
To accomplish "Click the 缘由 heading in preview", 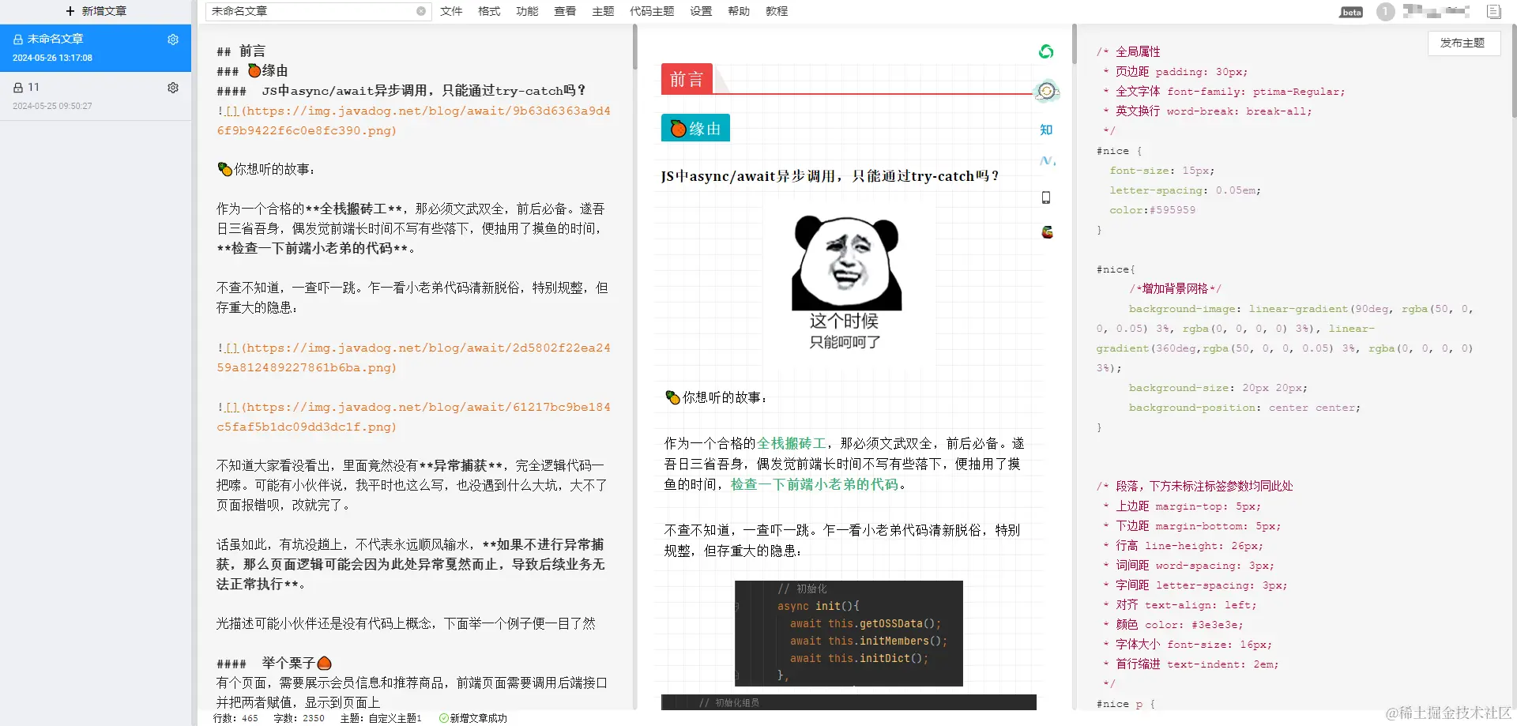I will (695, 128).
